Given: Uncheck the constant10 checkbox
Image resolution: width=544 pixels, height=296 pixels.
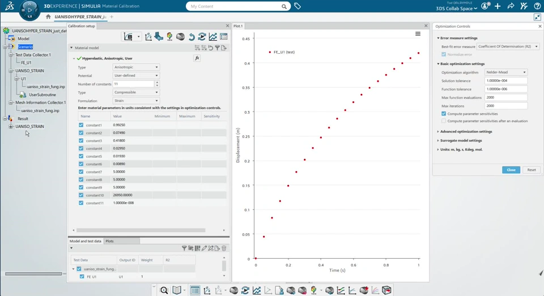Looking at the screenshot, I should [81, 195].
